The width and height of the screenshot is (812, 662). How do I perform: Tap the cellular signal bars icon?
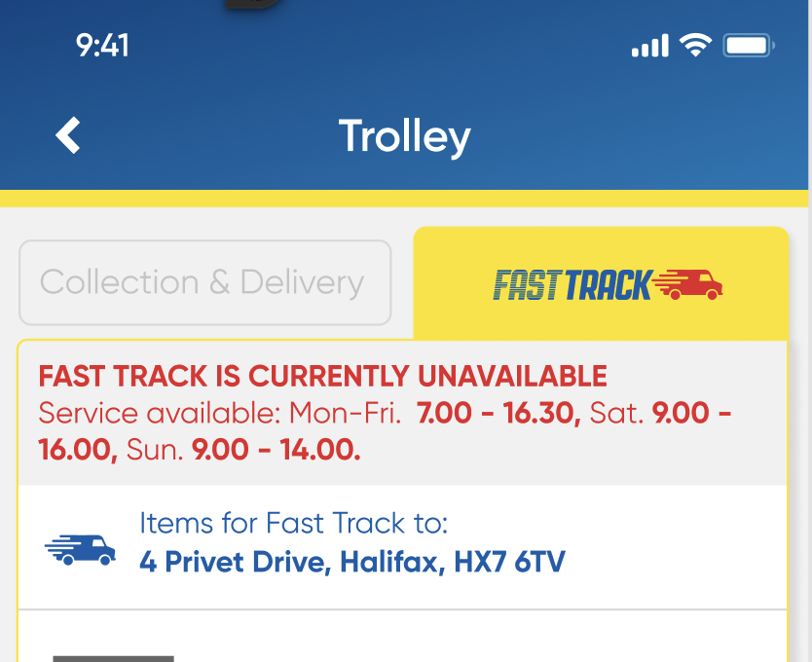pyautogui.click(x=649, y=46)
